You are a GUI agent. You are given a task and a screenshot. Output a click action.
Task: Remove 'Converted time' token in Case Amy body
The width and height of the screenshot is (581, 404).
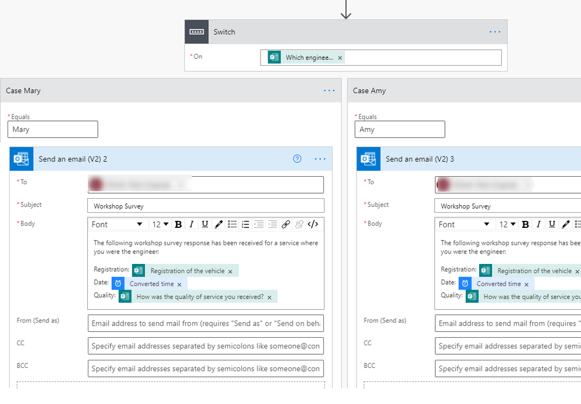[x=526, y=284]
